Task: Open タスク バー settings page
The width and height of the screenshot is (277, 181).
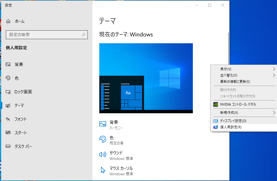Action: point(46,146)
